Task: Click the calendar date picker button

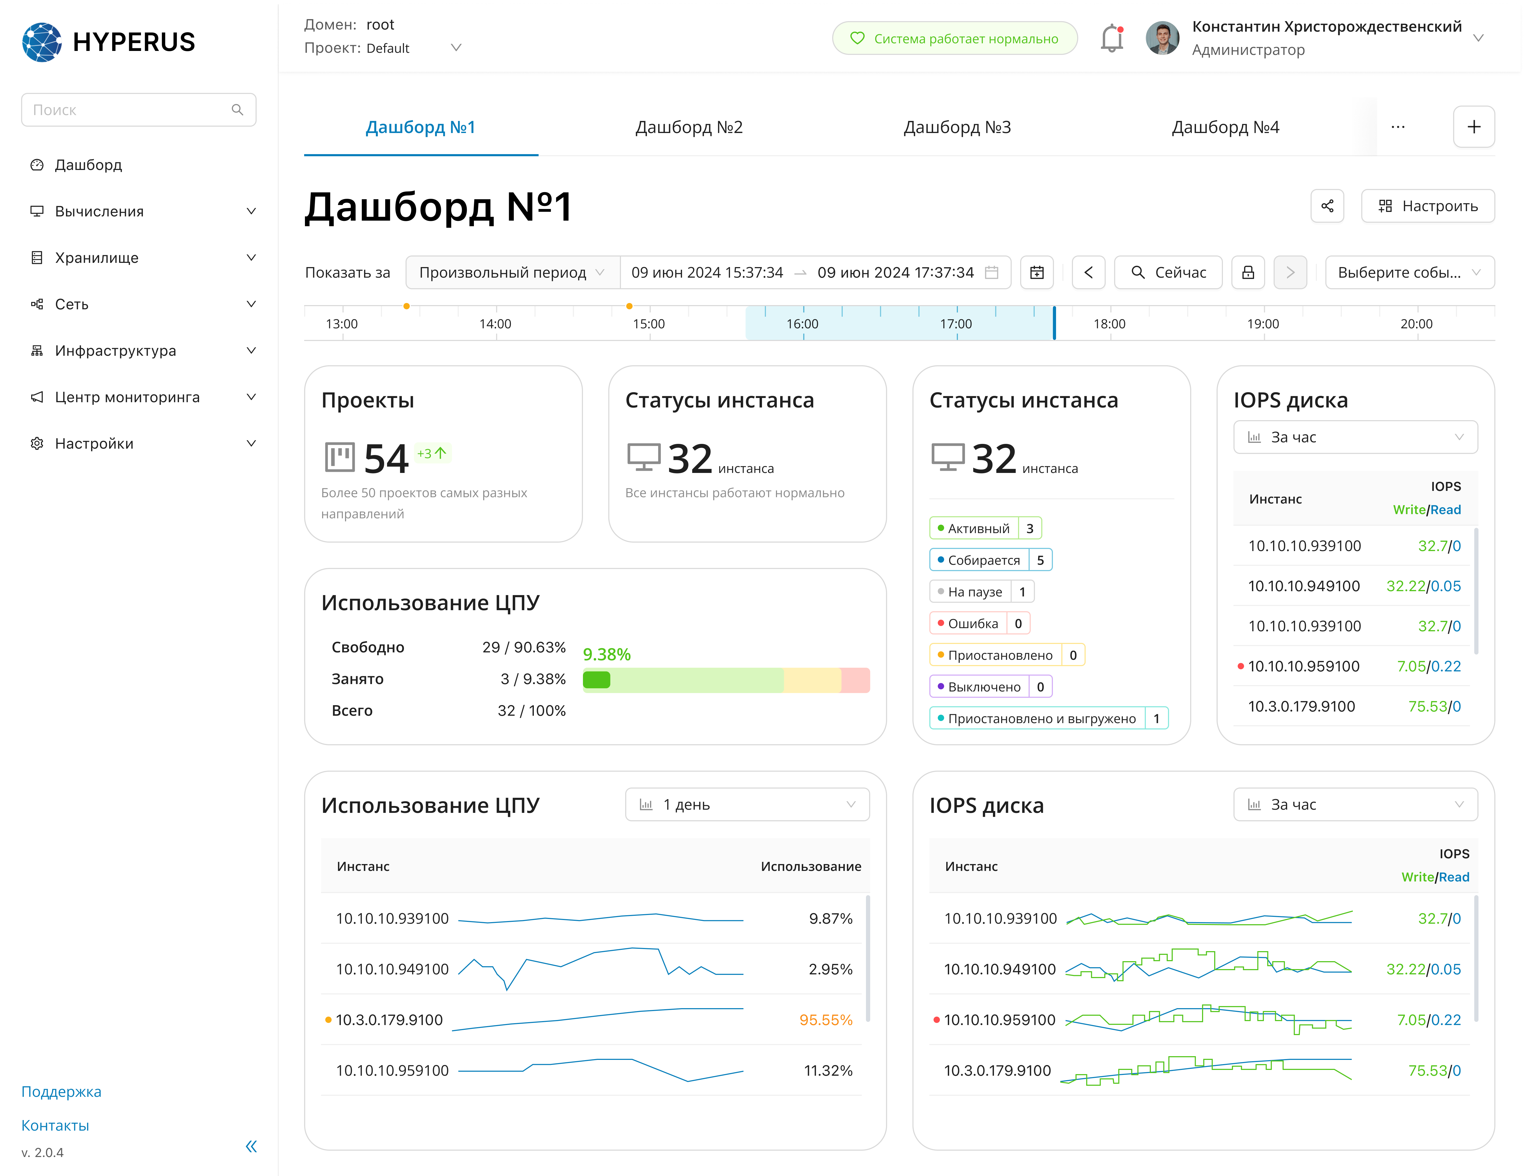Action: point(1037,272)
